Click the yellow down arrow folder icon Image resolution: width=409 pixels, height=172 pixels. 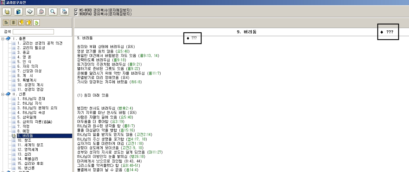pos(21,23)
